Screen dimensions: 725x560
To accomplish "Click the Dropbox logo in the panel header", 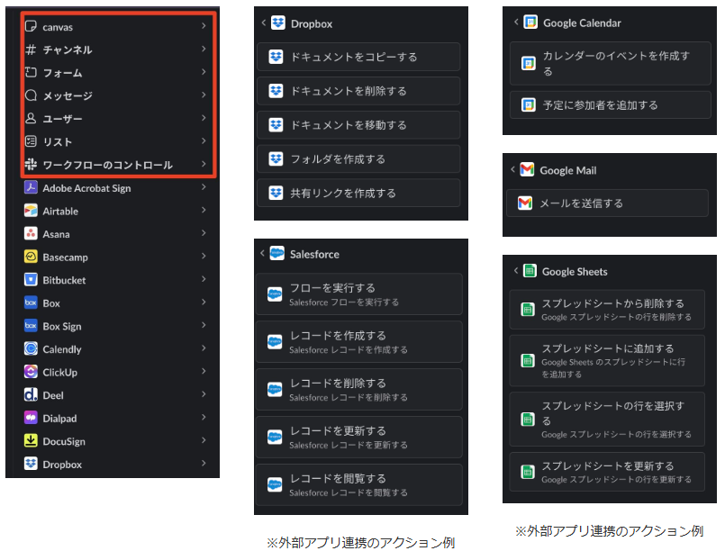I will pos(278,23).
